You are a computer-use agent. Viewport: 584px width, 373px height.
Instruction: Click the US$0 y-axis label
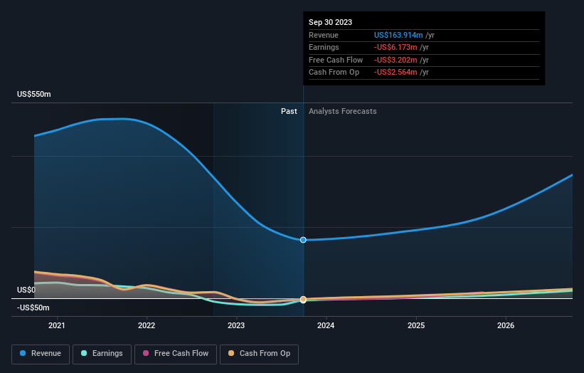(26, 290)
